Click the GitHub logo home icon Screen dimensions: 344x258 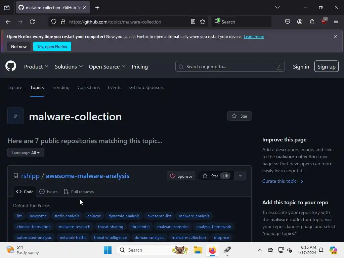pyautogui.click(x=11, y=66)
